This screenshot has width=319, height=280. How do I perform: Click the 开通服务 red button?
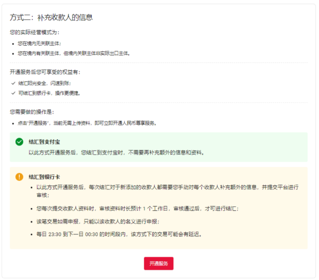[x=159, y=264]
